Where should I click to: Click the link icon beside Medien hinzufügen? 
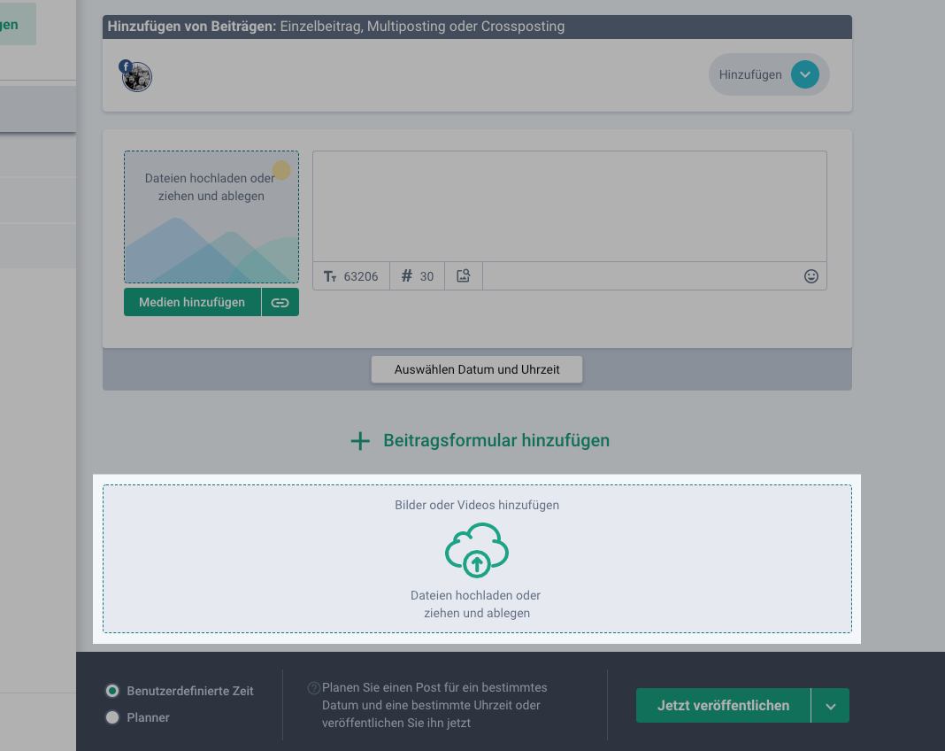pyautogui.click(x=280, y=303)
